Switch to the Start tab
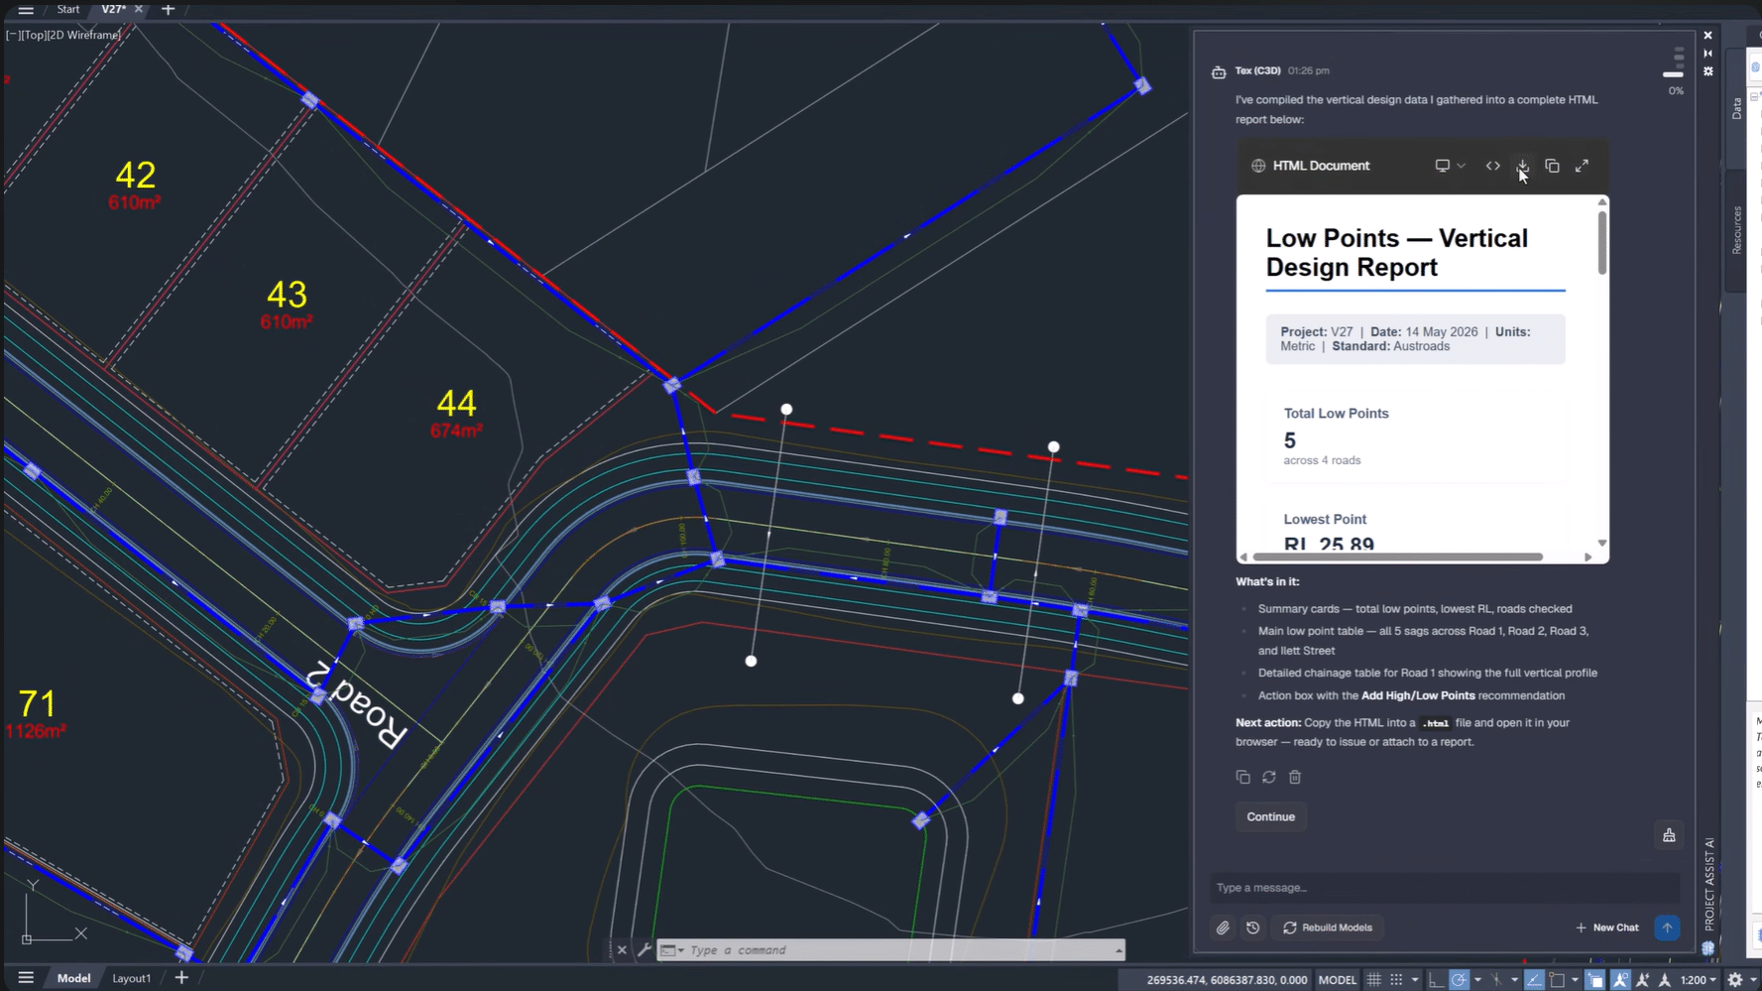This screenshot has width=1762, height=991. 68,9
